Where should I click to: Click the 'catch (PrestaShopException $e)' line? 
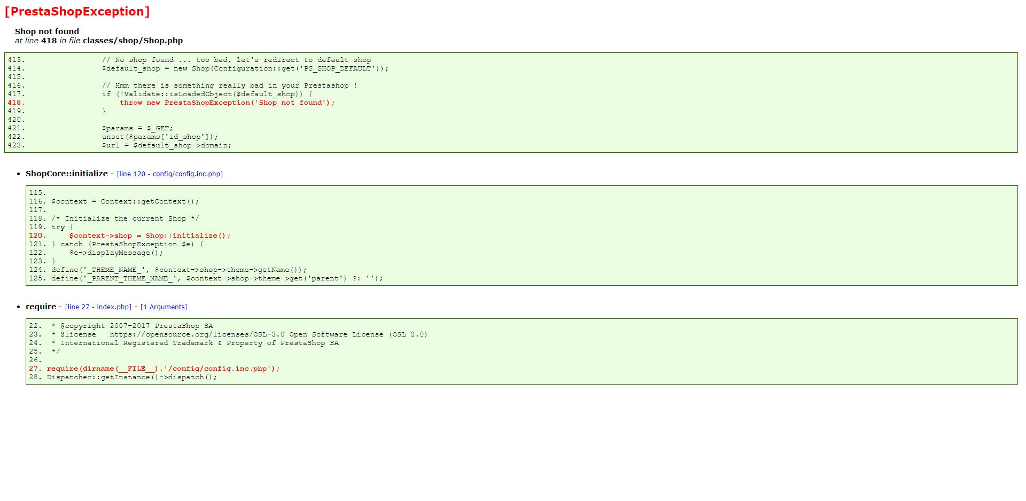coord(127,244)
